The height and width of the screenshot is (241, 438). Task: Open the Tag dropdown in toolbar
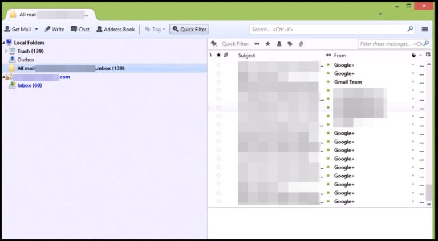click(155, 29)
